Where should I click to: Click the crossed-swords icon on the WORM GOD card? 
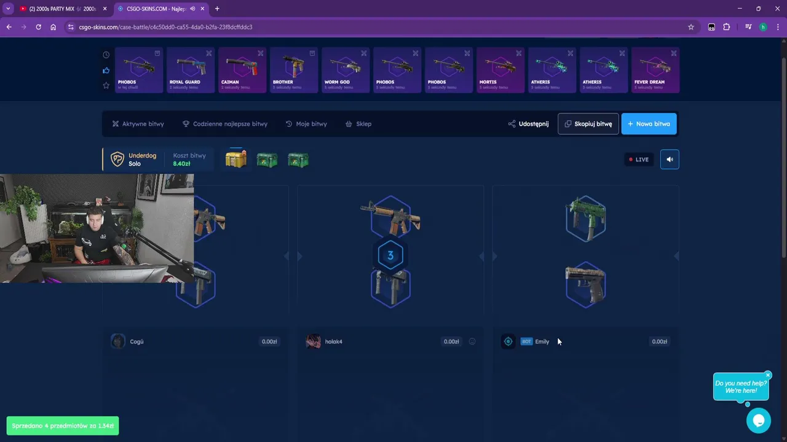coord(364,53)
